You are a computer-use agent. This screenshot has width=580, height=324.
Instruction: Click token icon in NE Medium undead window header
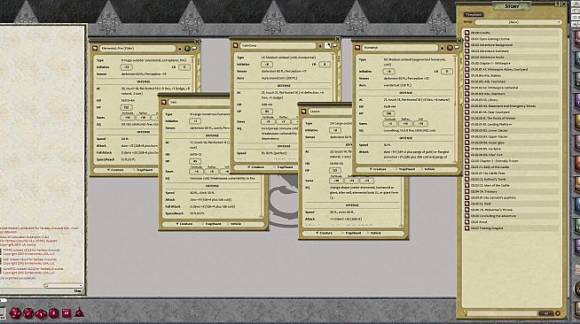point(450,48)
